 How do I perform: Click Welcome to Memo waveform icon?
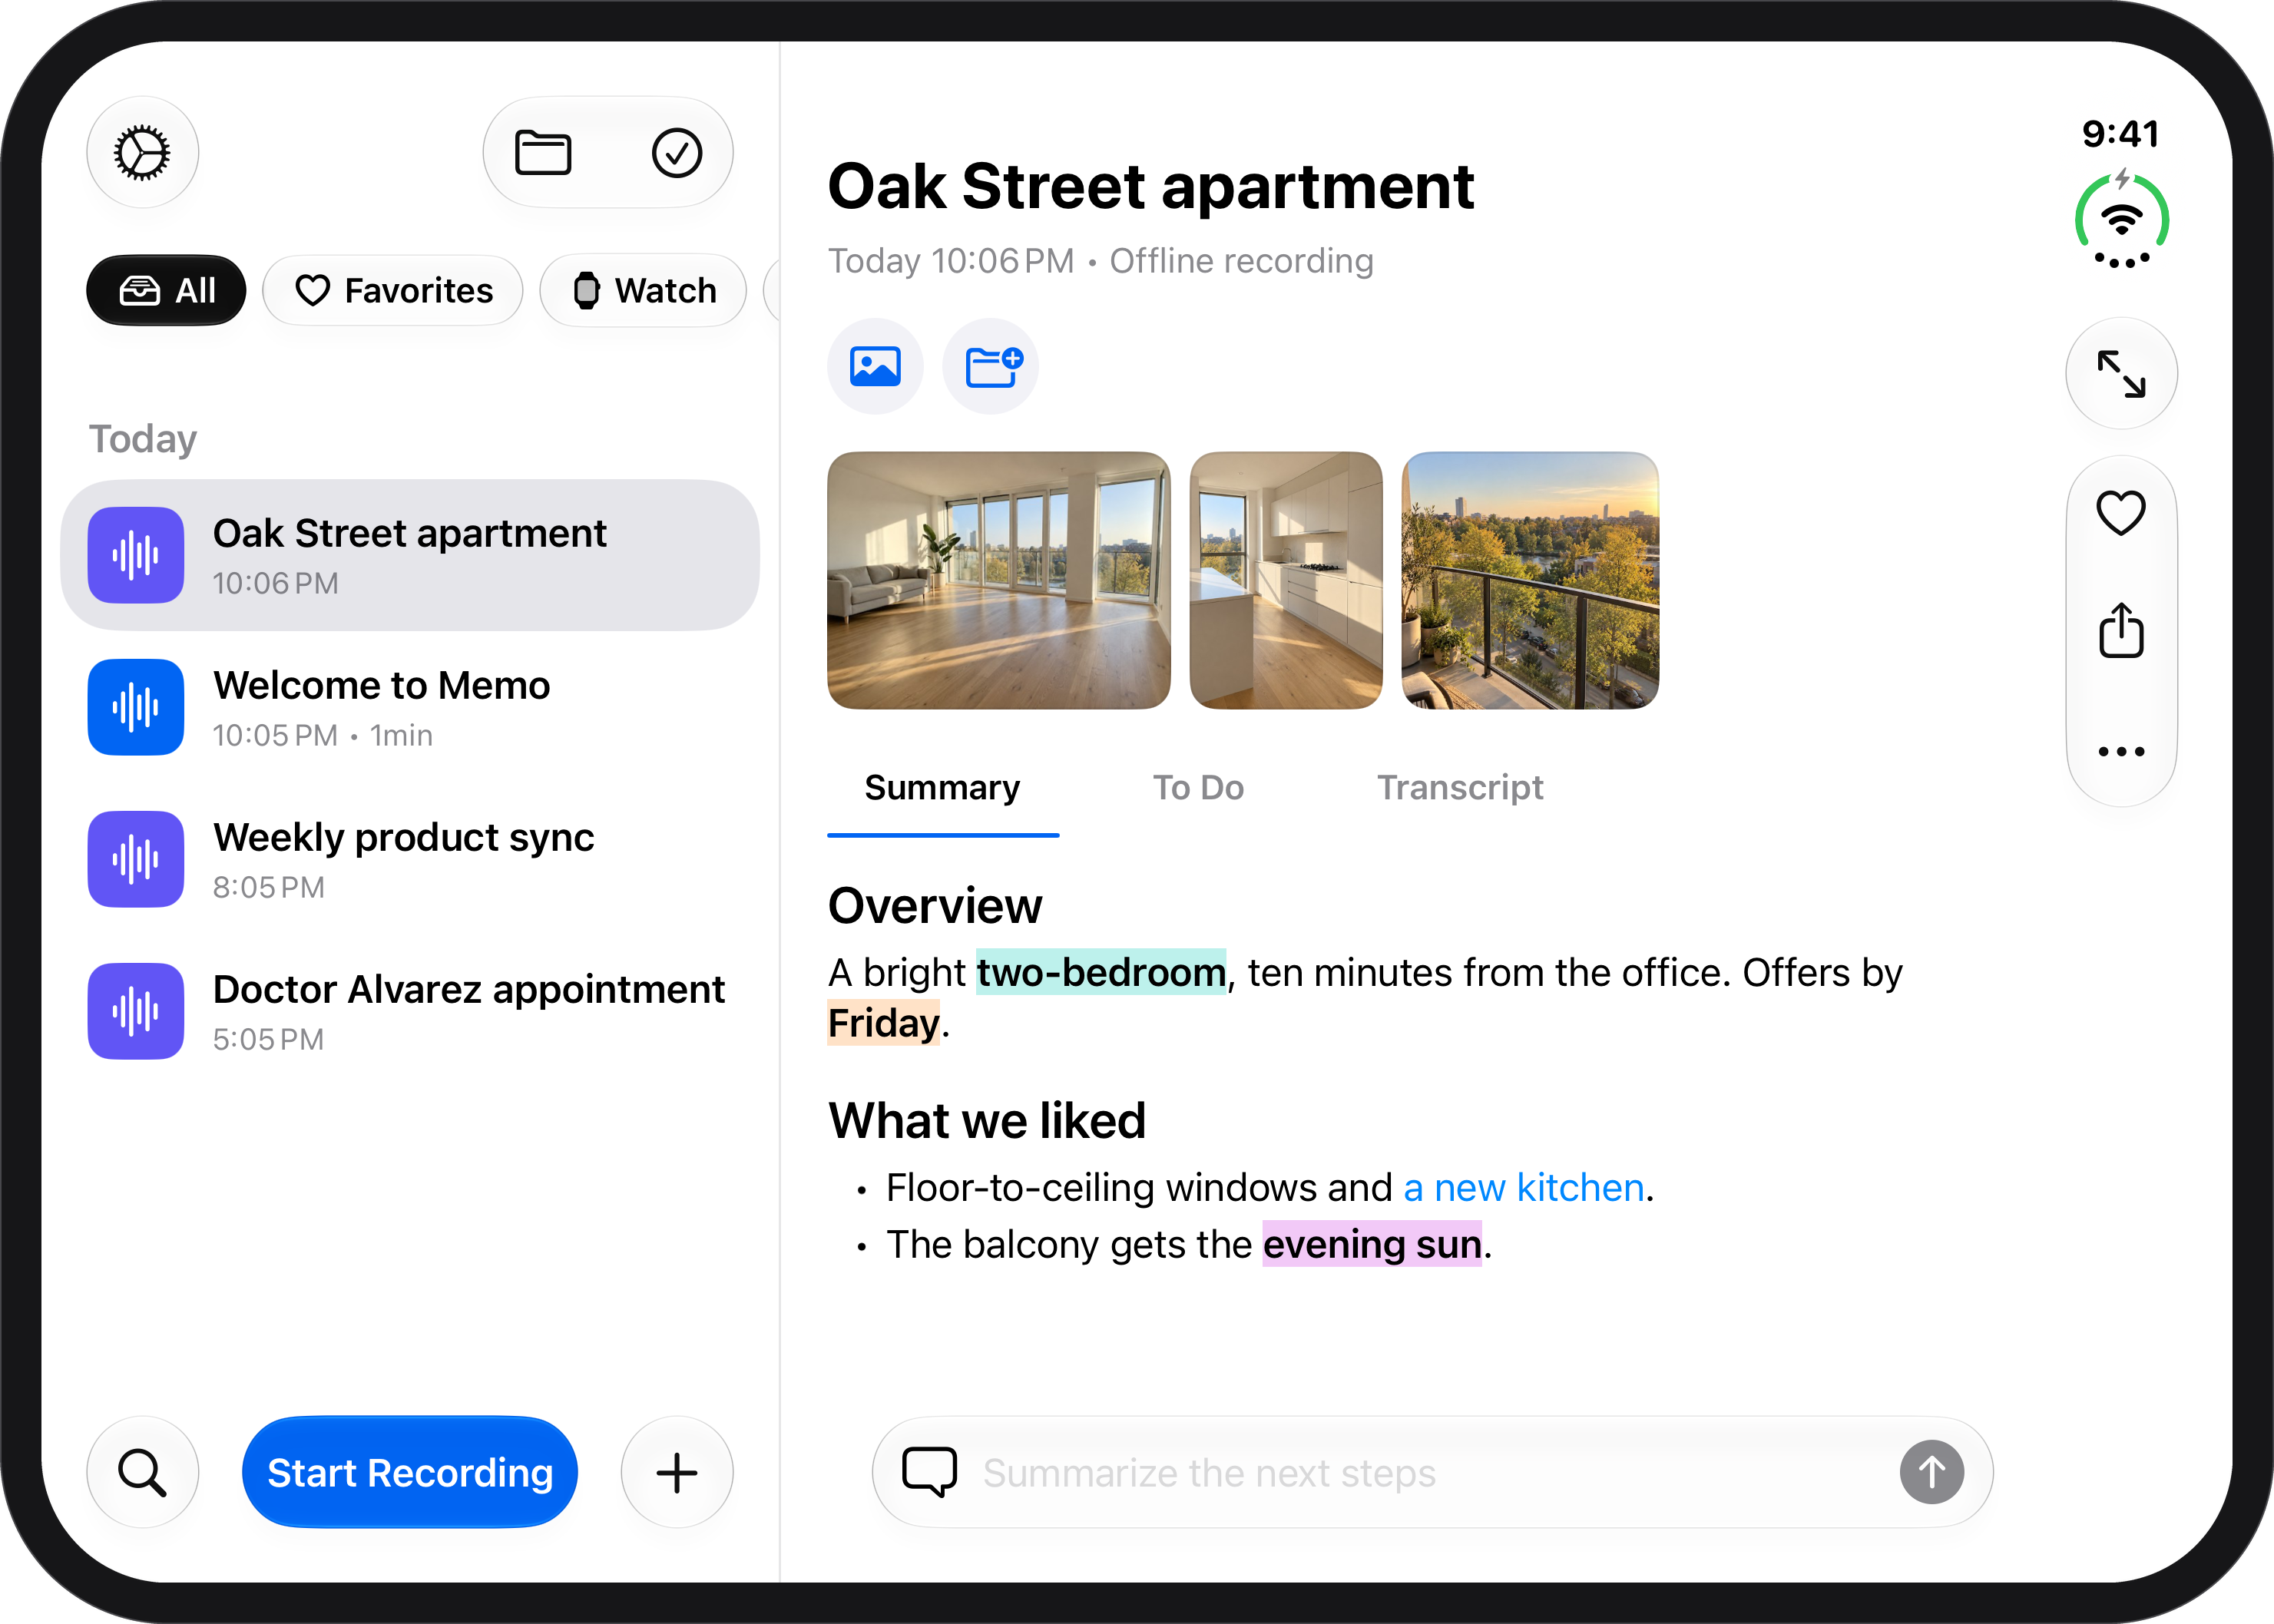[136, 707]
